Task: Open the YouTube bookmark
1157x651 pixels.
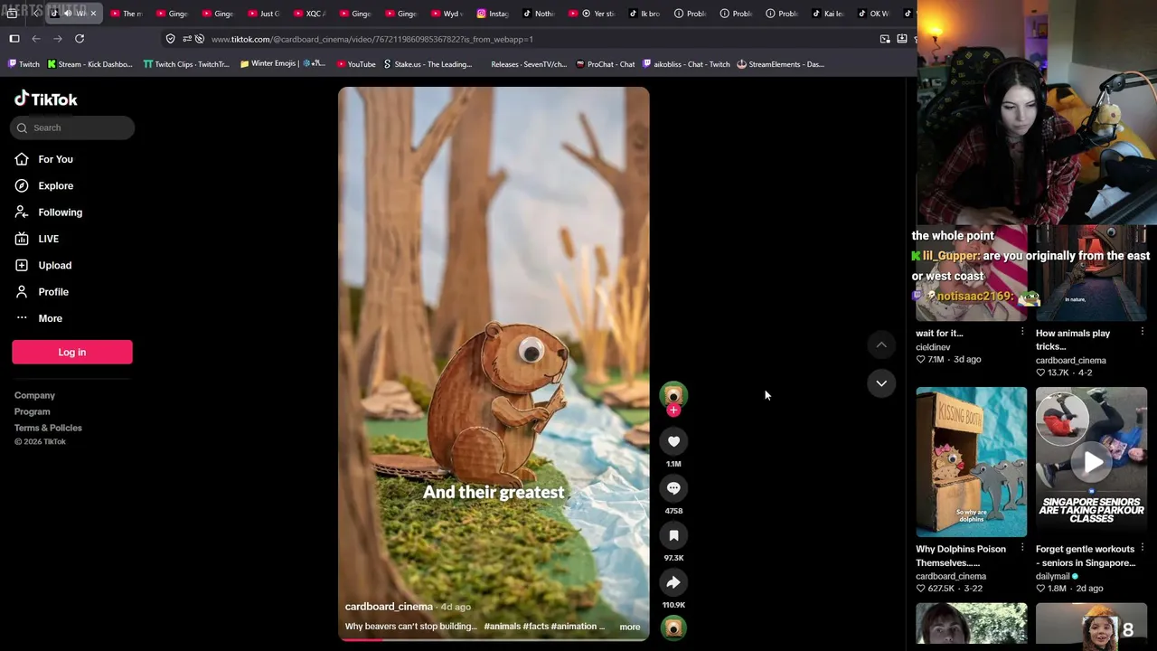Action: pos(355,64)
